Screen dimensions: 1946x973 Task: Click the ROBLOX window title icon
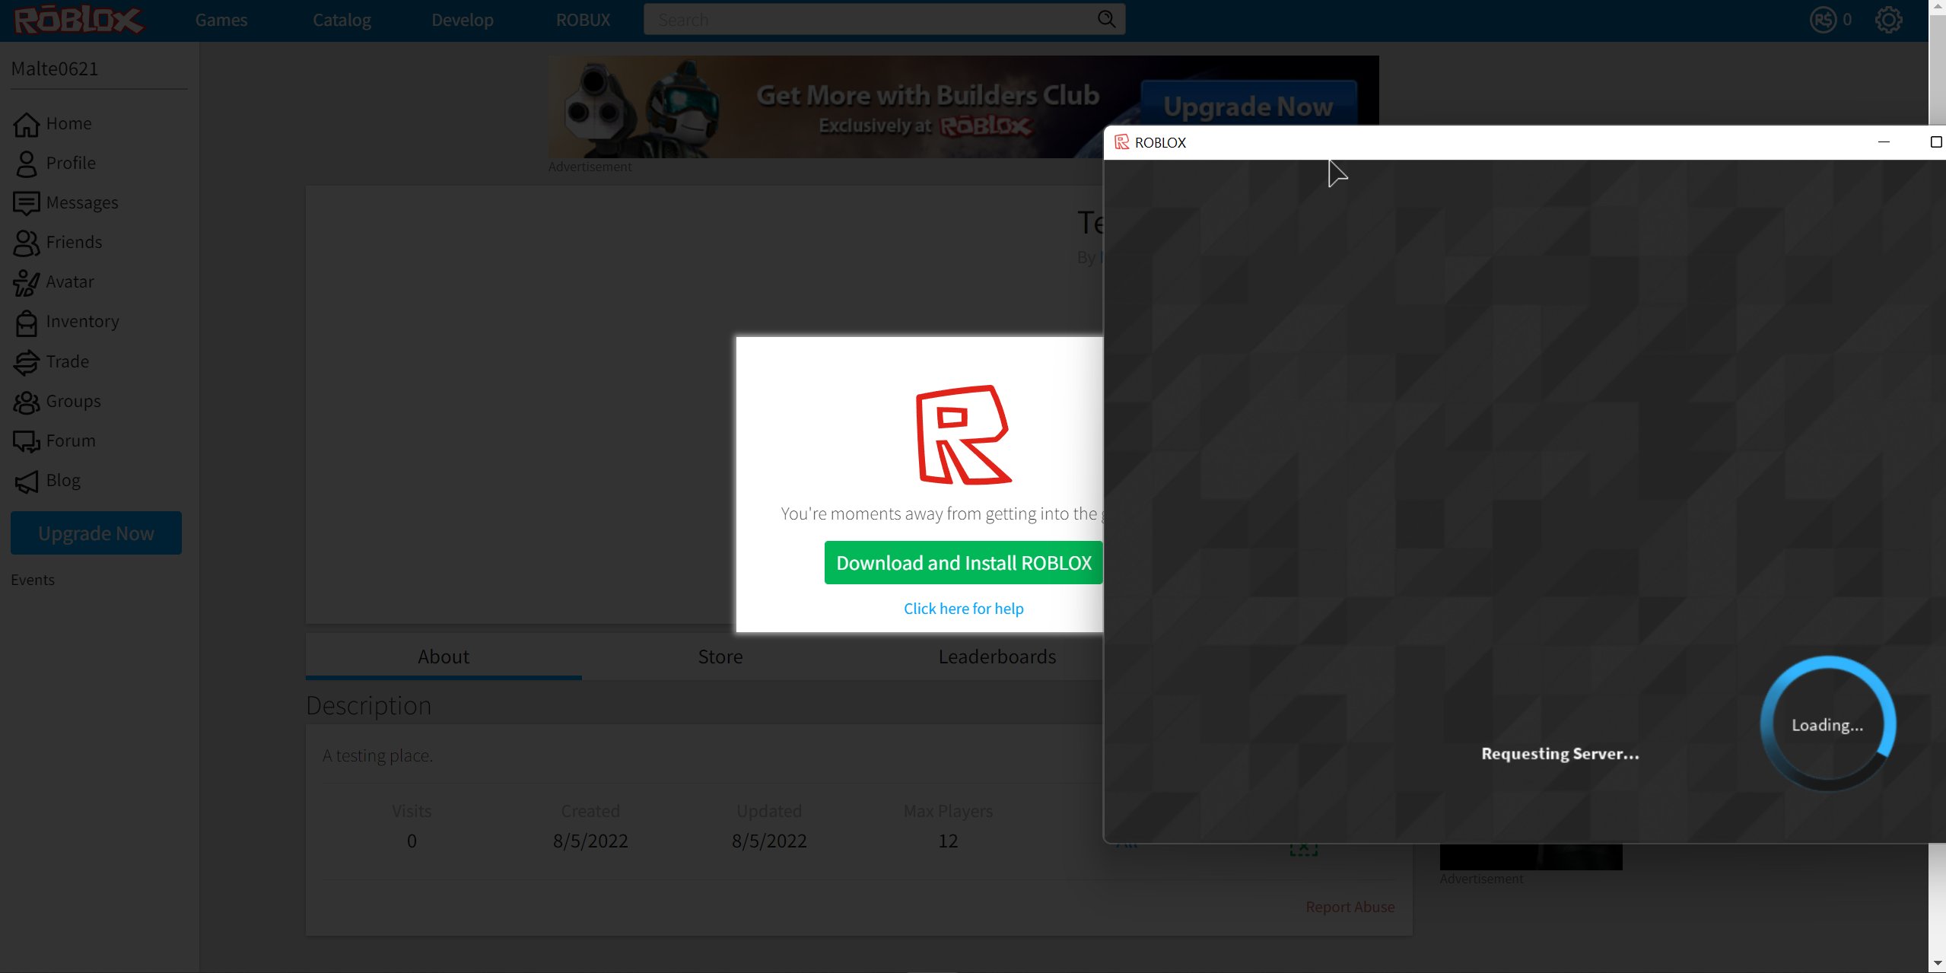click(x=1121, y=142)
